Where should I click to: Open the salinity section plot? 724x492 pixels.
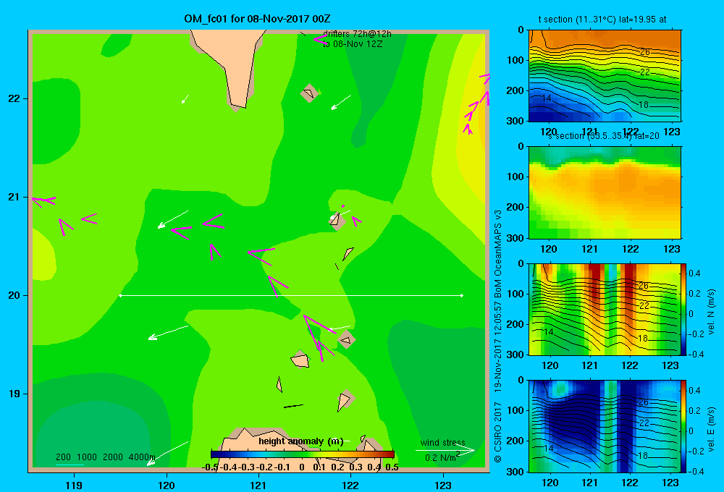[605, 192]
